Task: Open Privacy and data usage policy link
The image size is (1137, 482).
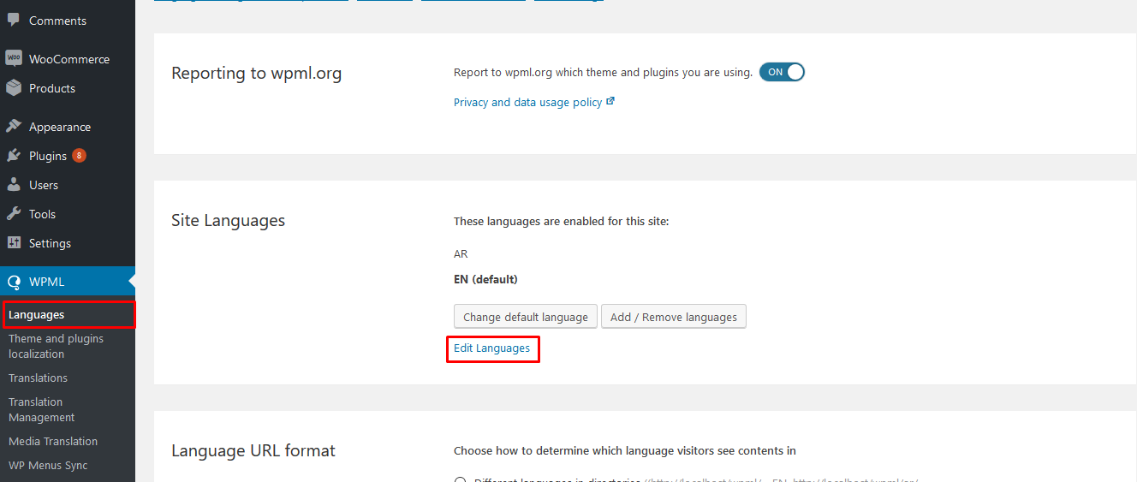Action: [527, 102]
